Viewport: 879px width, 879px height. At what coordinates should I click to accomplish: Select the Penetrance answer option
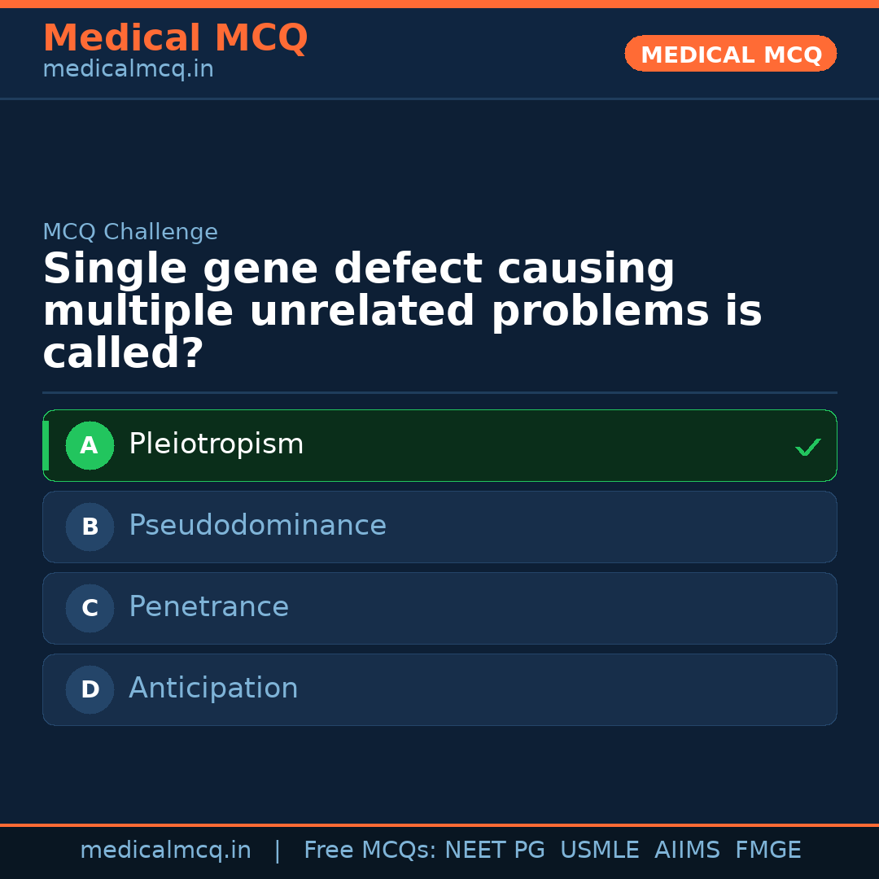tap(439, 608)
